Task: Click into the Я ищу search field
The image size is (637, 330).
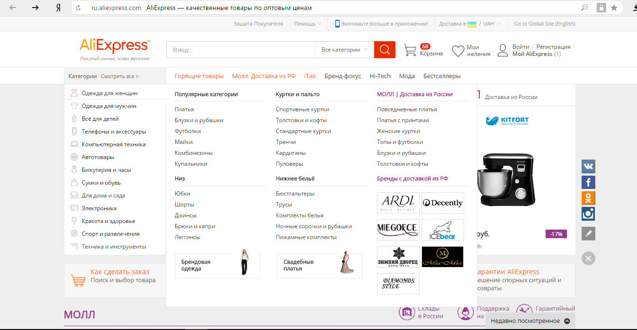Action: [x=240, y=50]
